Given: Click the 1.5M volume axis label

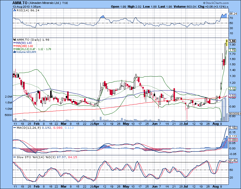Looking at the screenshot, I should point(9,103).
